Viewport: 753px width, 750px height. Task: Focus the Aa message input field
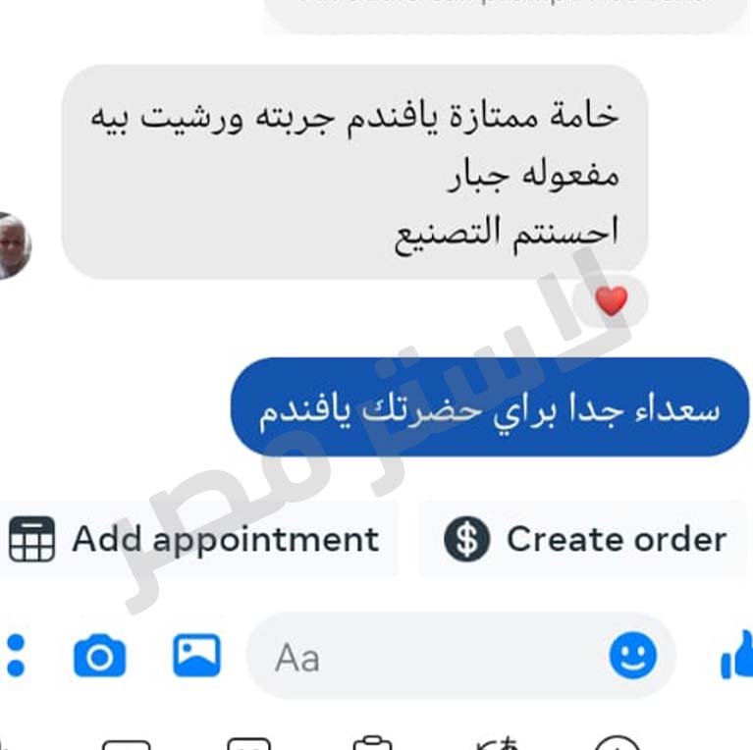tap(461, 656)
